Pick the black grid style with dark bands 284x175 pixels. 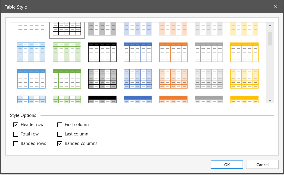coord(102,79)
